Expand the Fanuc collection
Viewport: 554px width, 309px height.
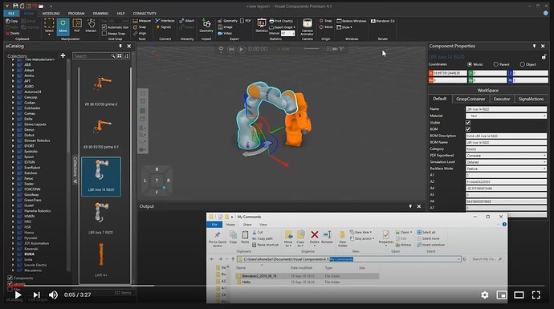[13, 178]
